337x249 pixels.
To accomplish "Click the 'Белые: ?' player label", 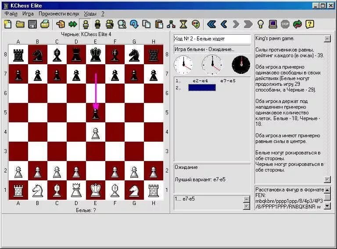I will (x=86, y=210).
